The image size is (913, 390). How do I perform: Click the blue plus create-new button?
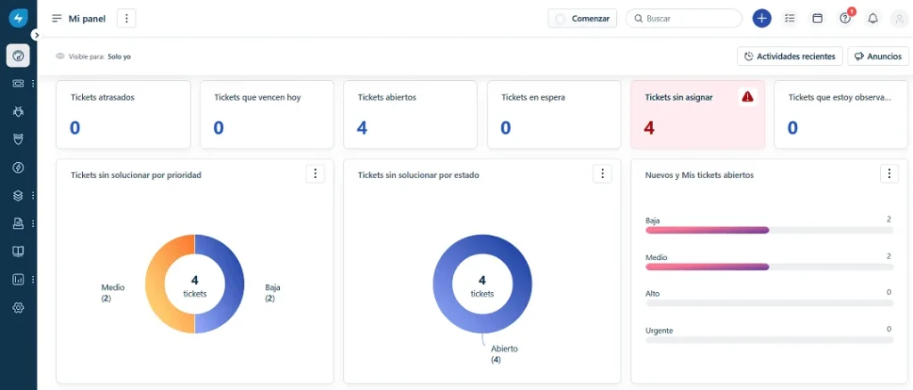[761, 19]
